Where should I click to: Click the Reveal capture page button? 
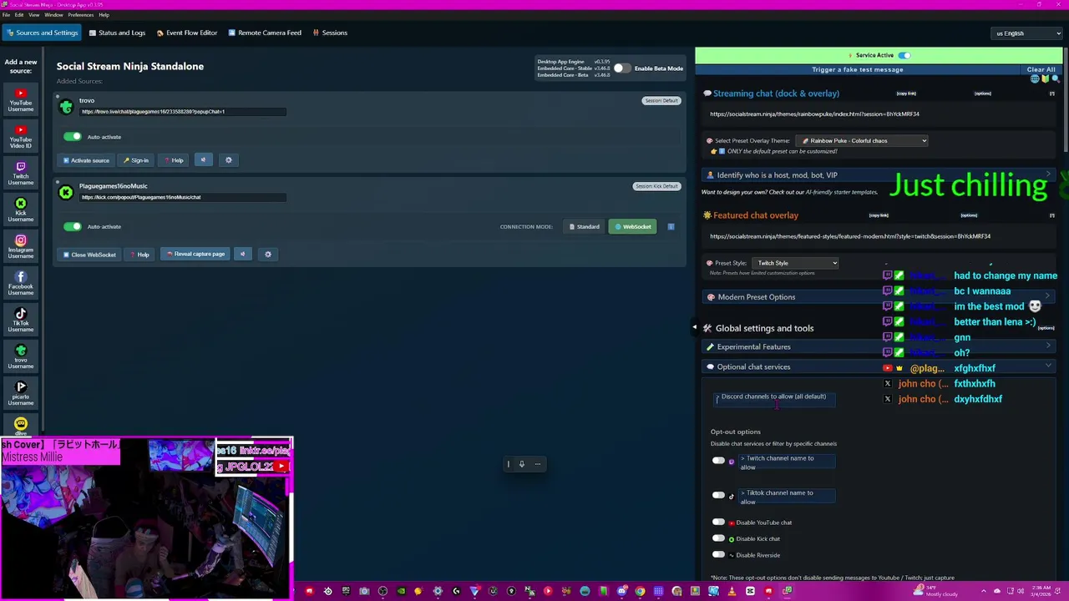(x=195, y=254)
